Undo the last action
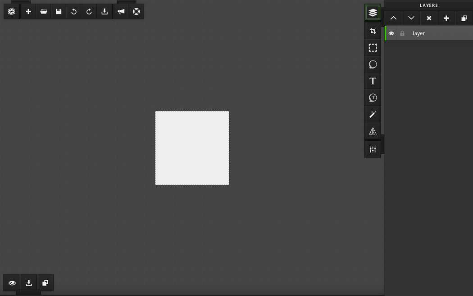 [74, 12]
